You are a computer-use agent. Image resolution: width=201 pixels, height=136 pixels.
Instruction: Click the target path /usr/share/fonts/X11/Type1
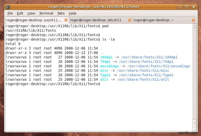[146, 75]
